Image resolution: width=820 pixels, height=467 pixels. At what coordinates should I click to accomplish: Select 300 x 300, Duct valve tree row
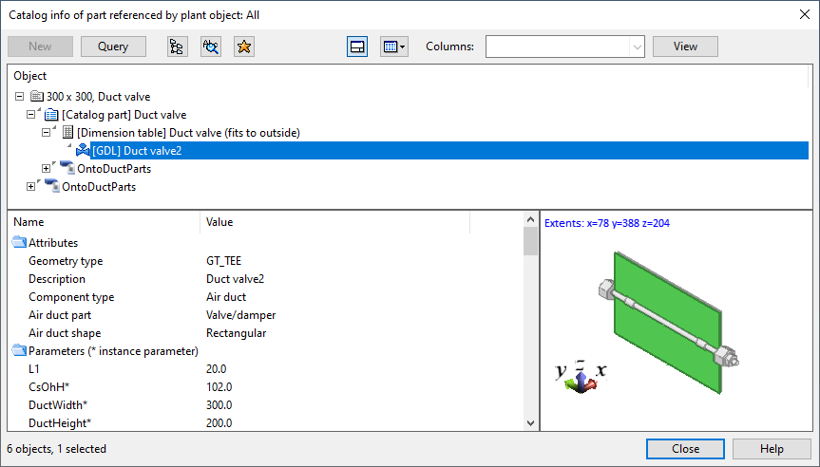(x=98, y=97)
